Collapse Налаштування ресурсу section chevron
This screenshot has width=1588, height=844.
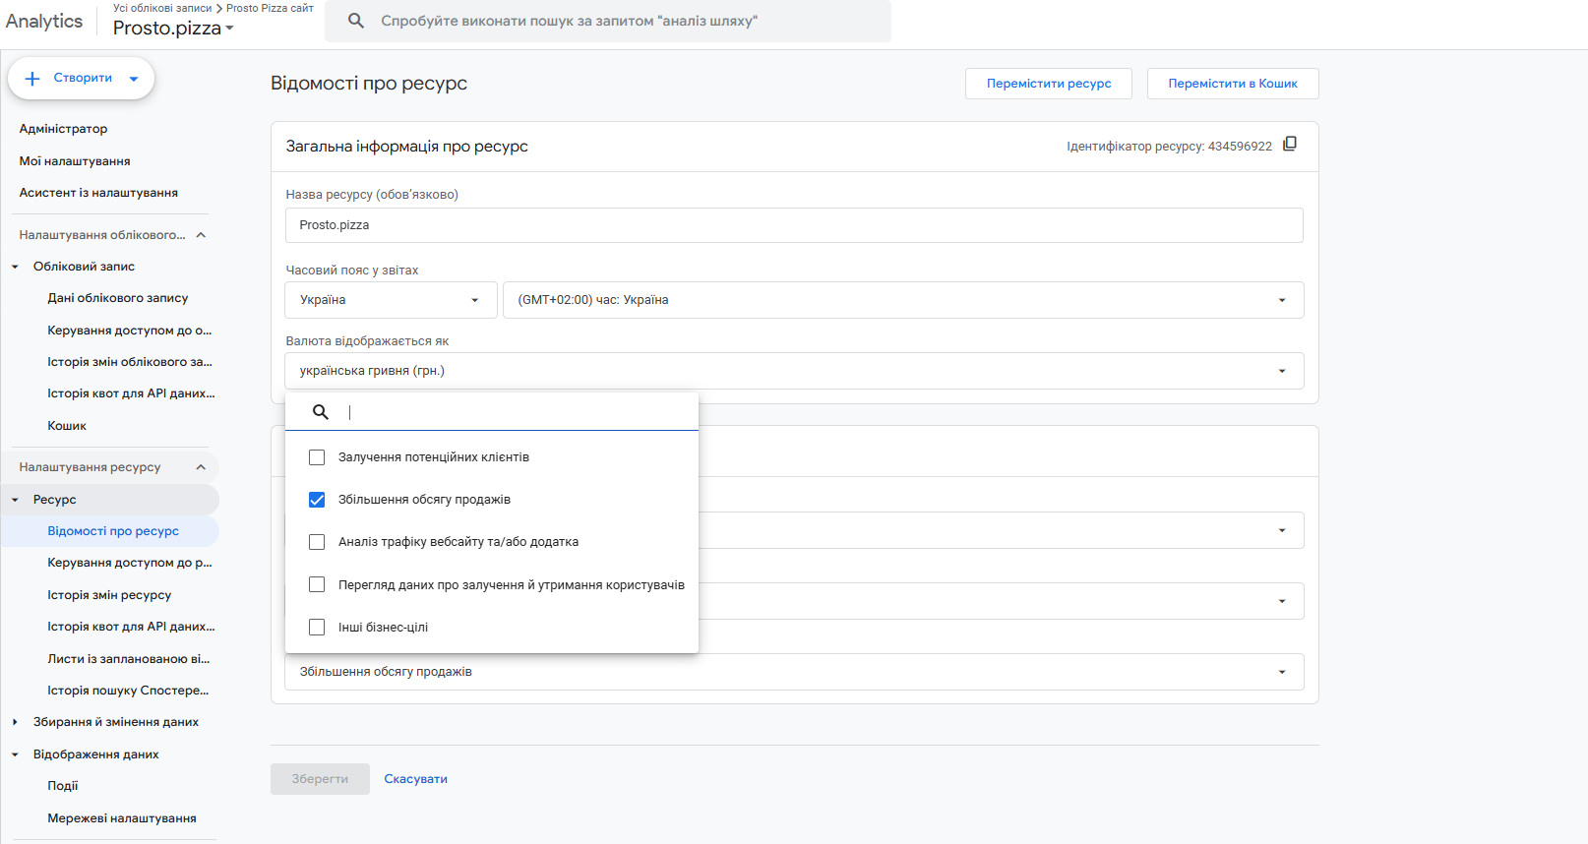coord(201,467)
